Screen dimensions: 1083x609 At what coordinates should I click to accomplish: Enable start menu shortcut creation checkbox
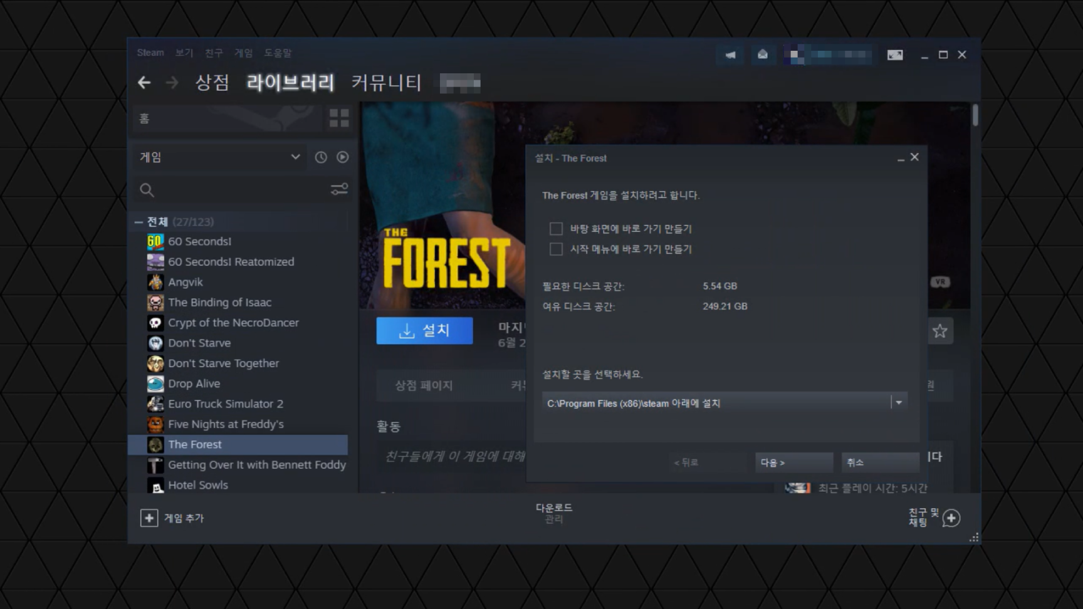[556, 249]
